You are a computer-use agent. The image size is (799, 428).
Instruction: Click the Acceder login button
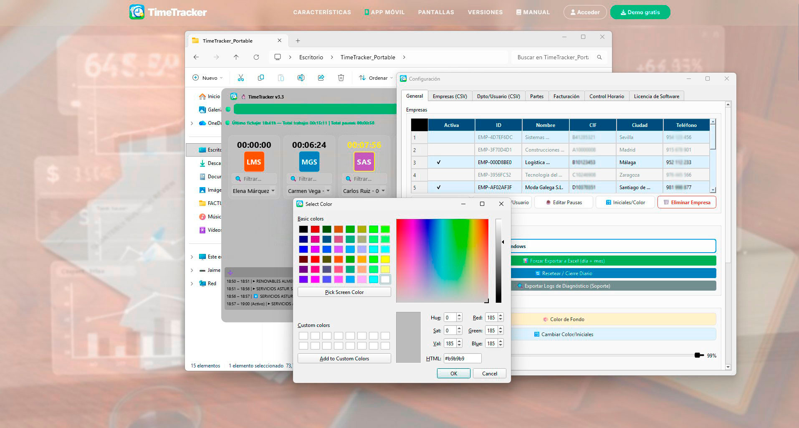585,12
